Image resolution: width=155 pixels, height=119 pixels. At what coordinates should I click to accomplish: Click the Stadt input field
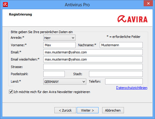tap(116, 74)
